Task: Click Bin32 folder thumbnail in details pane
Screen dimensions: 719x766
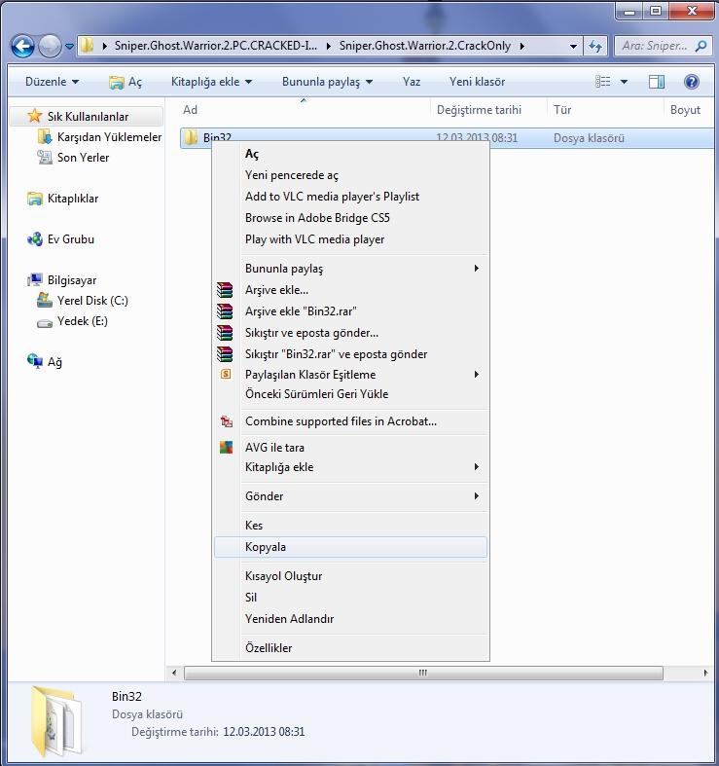Action: pos(56,721)
